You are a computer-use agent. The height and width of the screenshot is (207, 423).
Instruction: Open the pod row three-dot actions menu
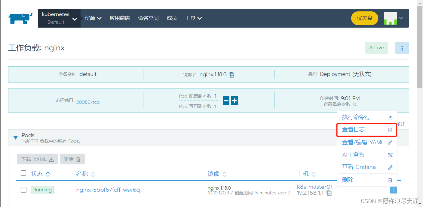(x=394, y=190)
